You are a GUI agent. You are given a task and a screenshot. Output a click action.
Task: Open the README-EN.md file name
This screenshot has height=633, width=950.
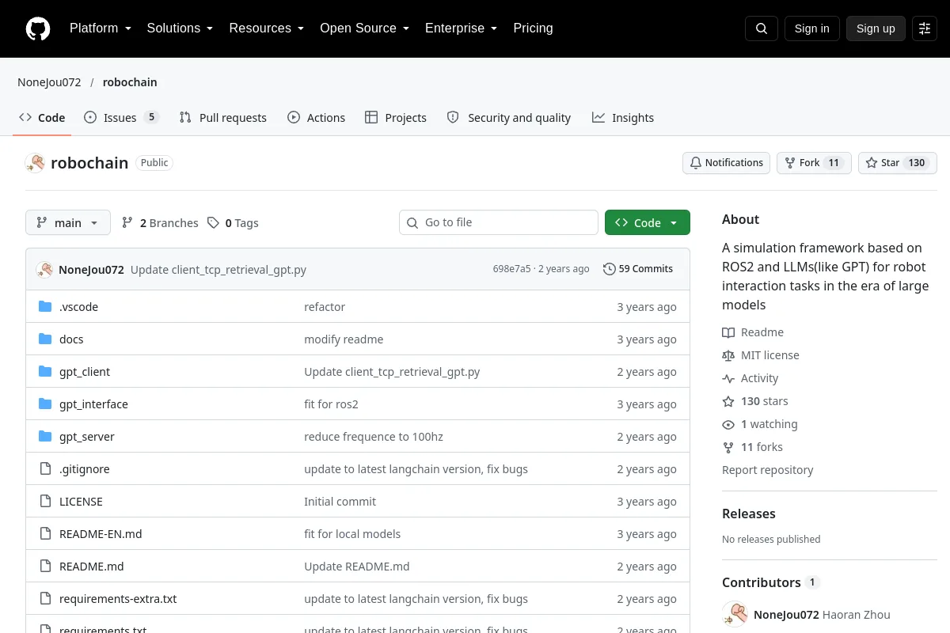coord(101,534)
